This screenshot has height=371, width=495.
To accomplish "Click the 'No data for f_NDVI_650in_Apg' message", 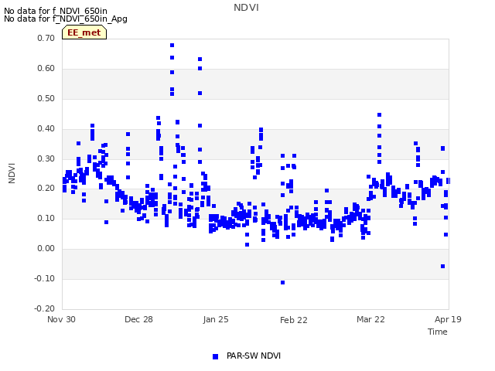I will point(66,19).
